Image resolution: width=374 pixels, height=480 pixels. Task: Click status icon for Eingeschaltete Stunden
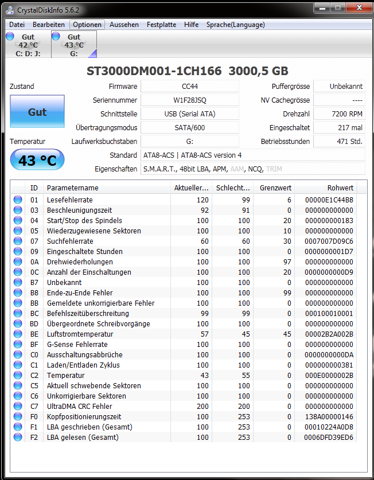pyautogui.click(x=18, y=251)
